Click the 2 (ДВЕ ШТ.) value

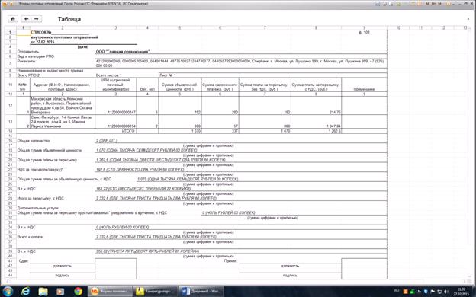coord(106,141)
